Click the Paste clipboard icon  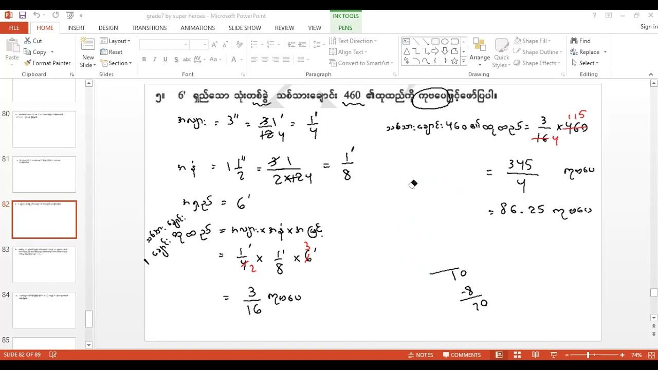tap(12, 45)
